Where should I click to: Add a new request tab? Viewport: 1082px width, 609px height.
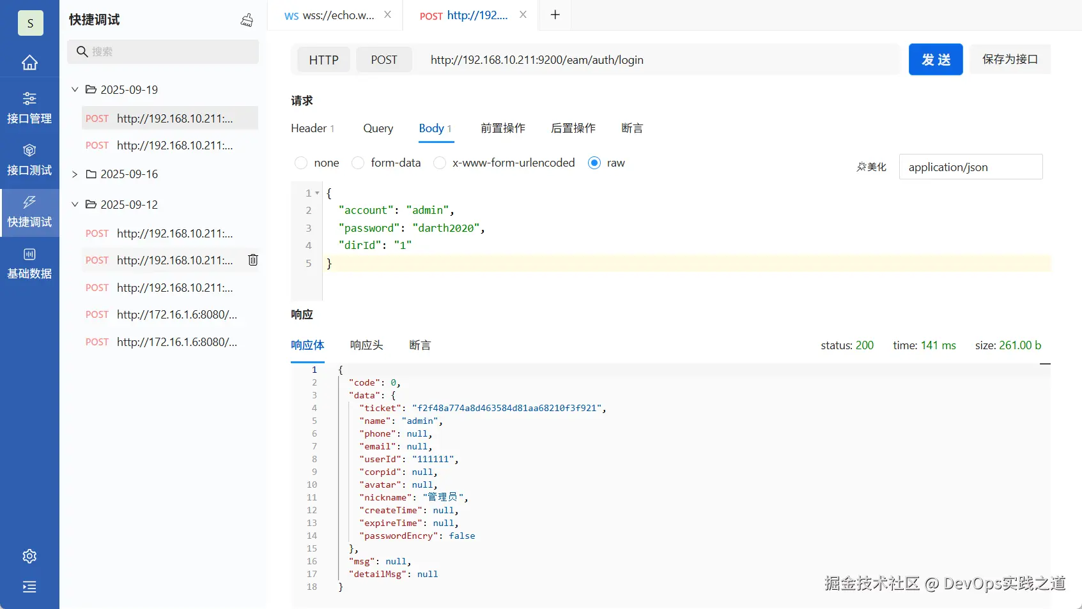click(555, 15)
